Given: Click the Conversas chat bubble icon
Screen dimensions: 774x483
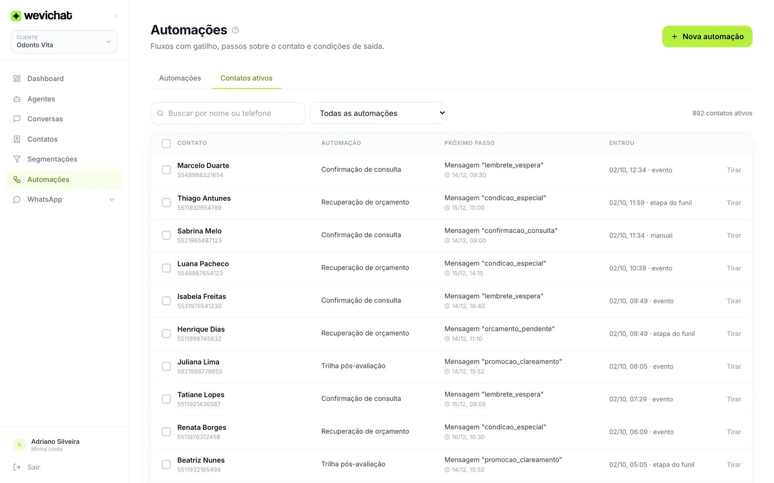Looking at the screenshot, I should [17, 119].
